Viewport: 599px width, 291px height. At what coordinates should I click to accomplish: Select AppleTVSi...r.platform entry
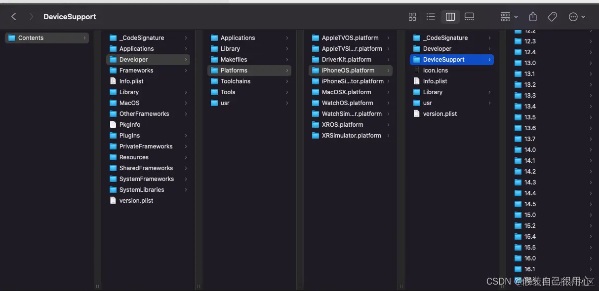point(351,49)
